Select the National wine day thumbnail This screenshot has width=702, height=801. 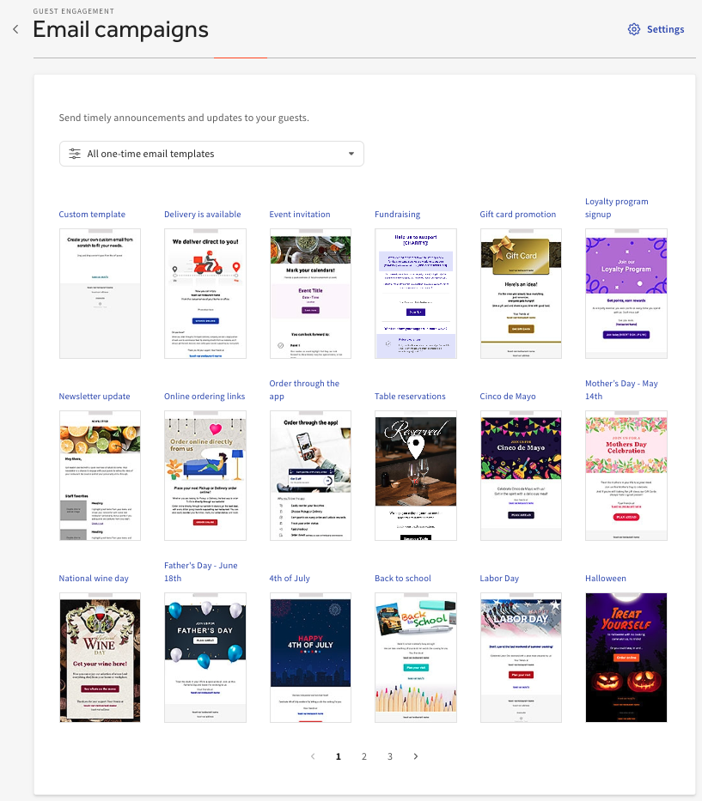point(100,658)
